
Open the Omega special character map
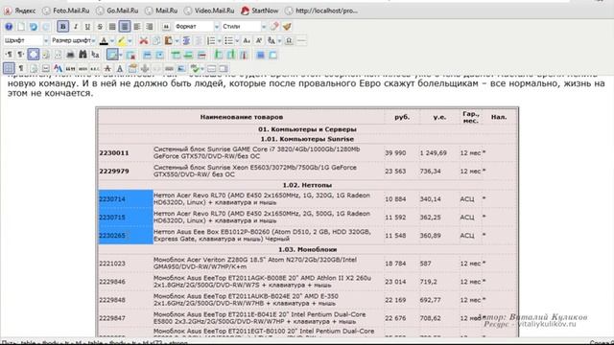pyautogui.click(x=289, y=40)
